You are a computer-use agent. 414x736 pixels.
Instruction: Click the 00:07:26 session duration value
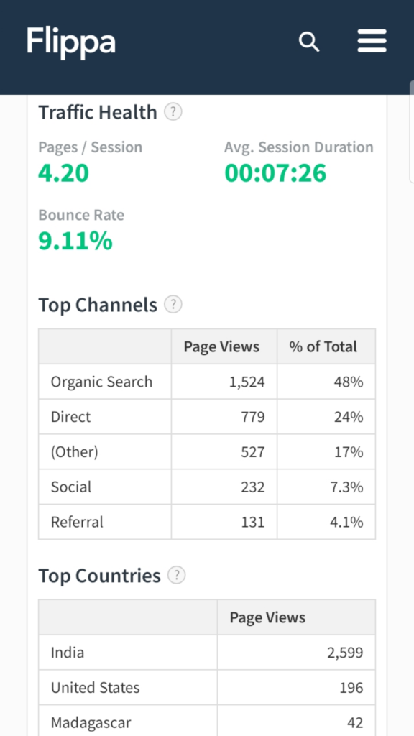[x=275, y=172]
